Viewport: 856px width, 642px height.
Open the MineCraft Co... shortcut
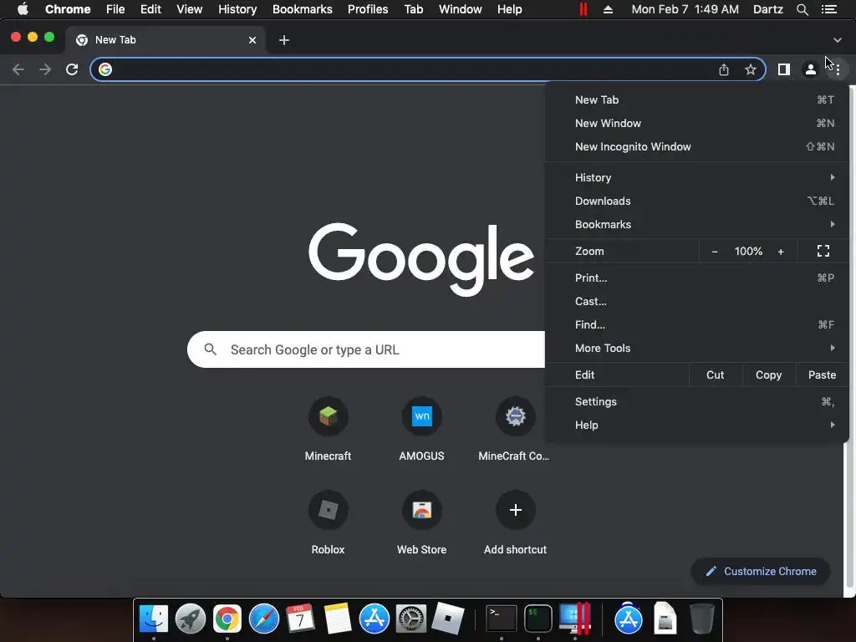click(514, 429)
